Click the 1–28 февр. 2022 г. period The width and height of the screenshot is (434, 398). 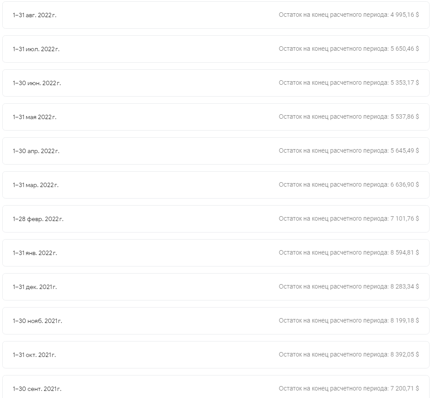(215, 219)
